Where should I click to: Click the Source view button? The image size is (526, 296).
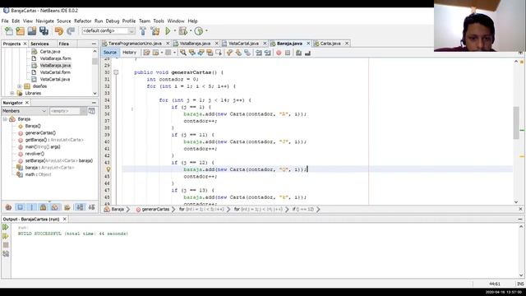(x=109, y=53)
